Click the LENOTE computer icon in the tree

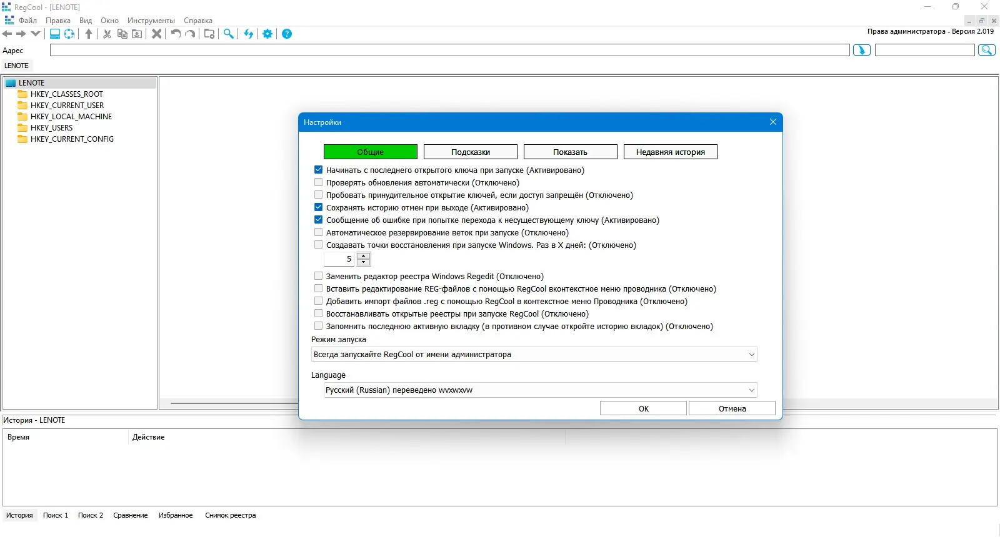coord(11,83)
